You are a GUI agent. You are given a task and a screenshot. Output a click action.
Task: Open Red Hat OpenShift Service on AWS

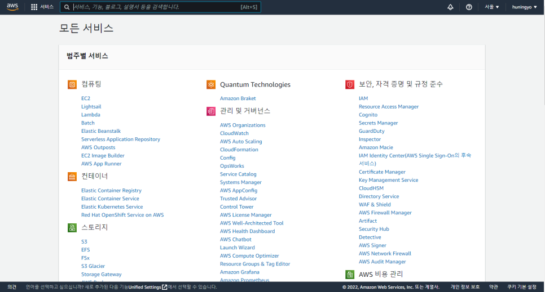pyautogui.click(x=122, y=215)
